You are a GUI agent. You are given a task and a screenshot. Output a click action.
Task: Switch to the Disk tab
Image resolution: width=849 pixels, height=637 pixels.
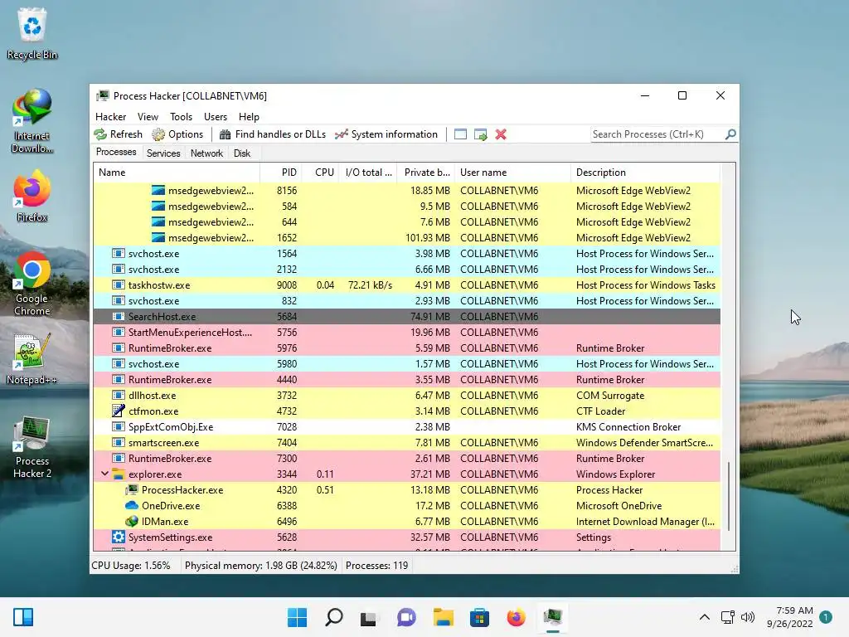[x=241, y=153]
